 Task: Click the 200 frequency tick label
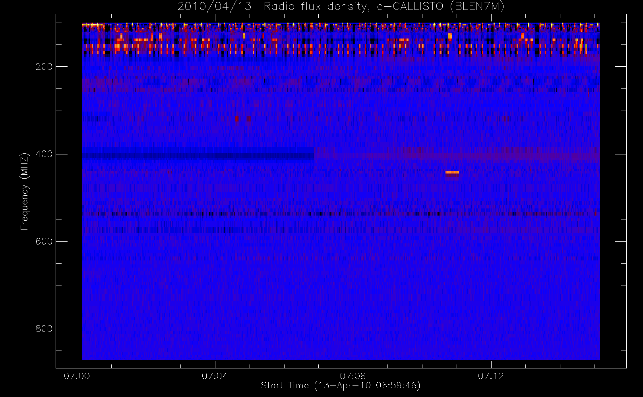tap(44, 67)
